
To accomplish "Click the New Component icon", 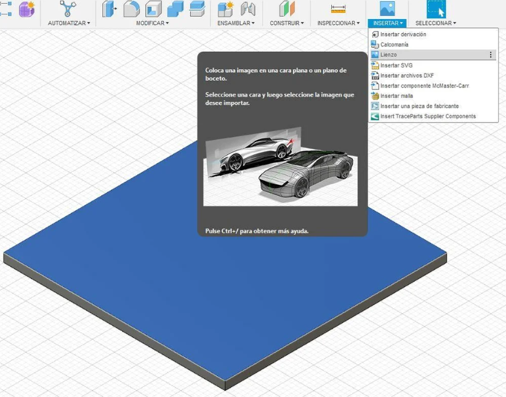I will [x=225, y=9].
